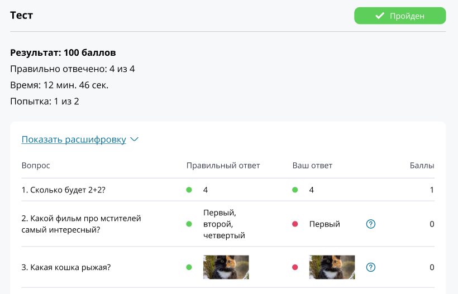Viewport: 458px width, 294px height.
Task: Click red dot beside your cat image answer
Action: click(x=295, y=267)
